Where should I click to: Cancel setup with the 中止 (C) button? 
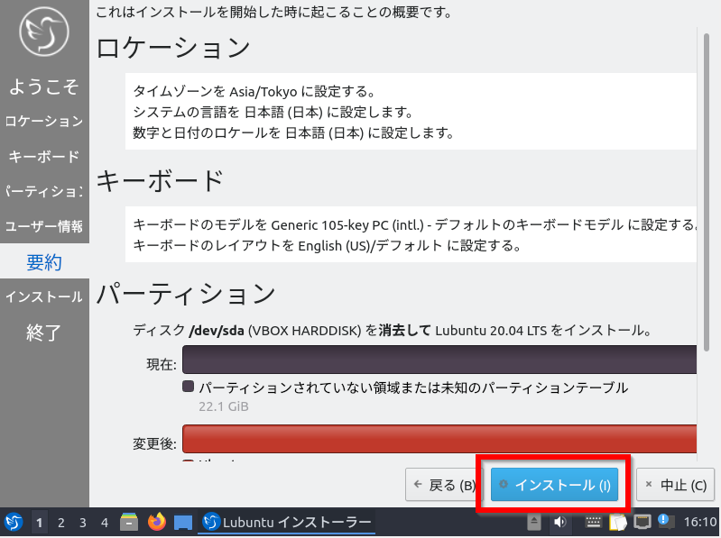click(x=675, y=485)
